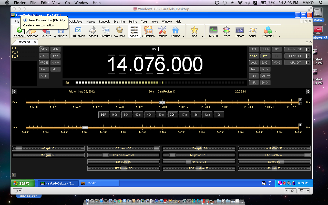
Task: Toggle the Pre preamp button
Action: coord(265,56)
